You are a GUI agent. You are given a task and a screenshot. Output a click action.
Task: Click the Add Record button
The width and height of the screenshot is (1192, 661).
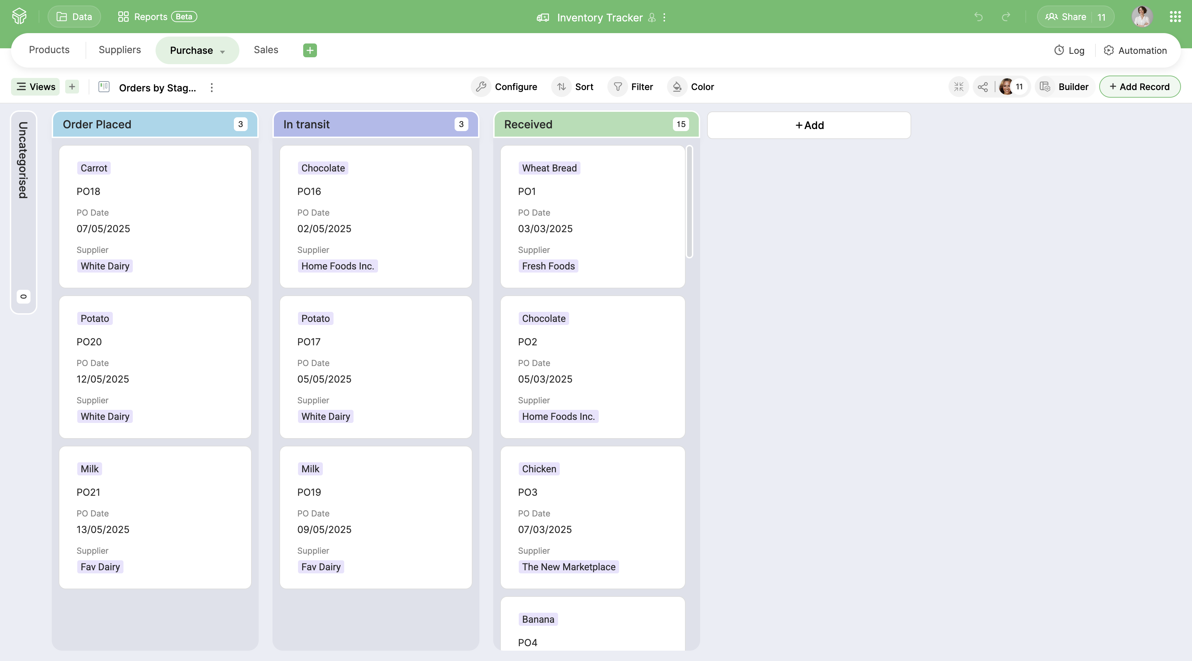(1140, 87)
